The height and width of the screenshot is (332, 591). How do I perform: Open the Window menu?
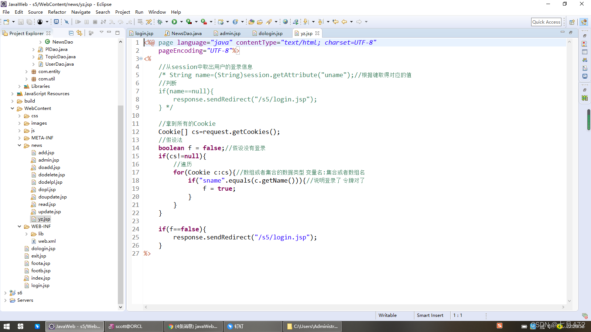click(157, 12)
